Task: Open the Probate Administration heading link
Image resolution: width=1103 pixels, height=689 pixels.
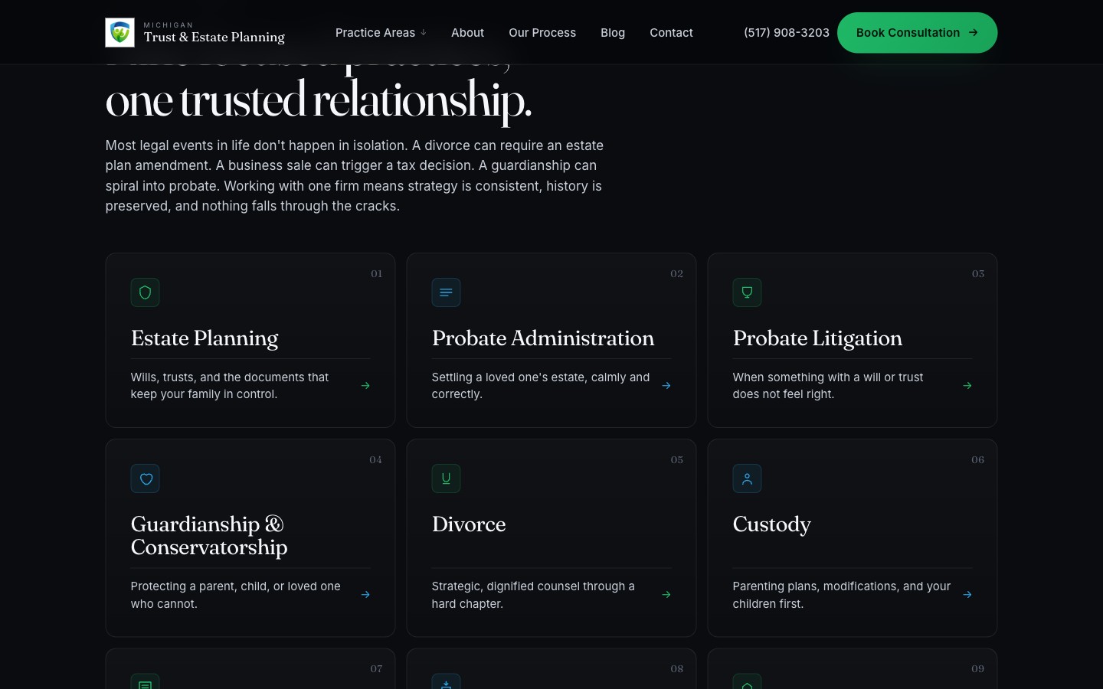Action: 543,338
